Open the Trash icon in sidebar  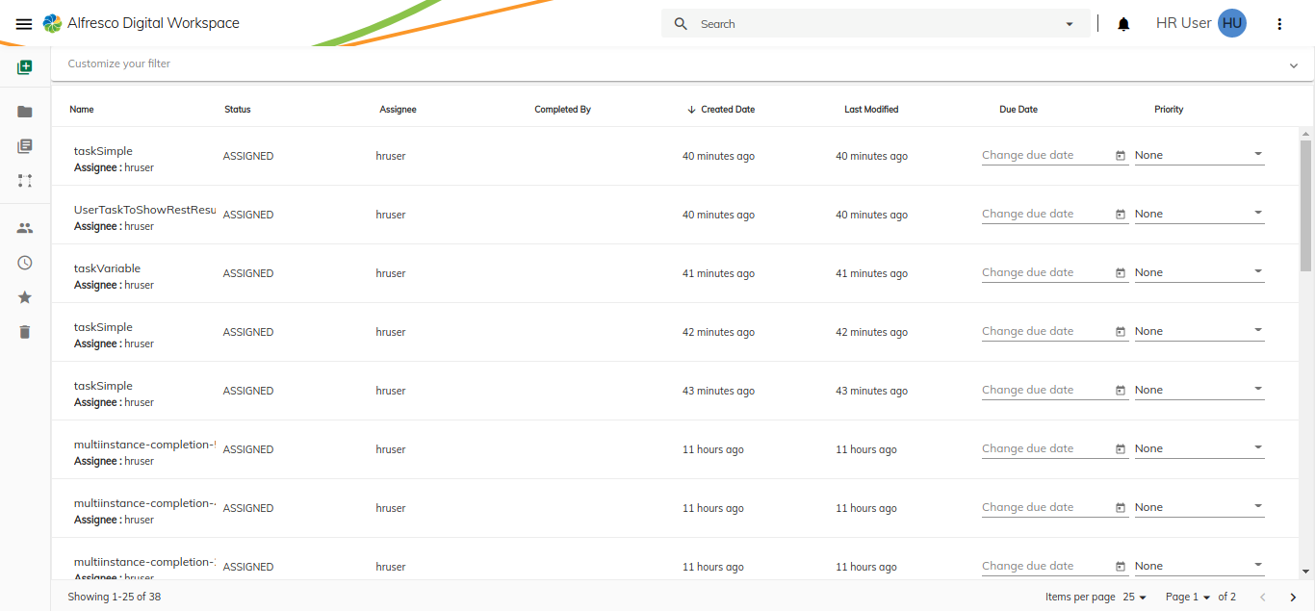click(x=25, y=332)
